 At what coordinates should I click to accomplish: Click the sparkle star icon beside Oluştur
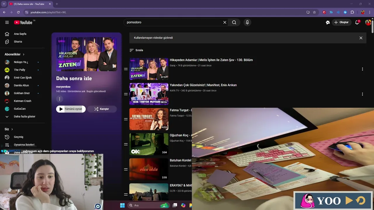click(328, 22)
